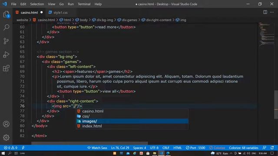Select index.html suggestion in autocomplete
The height and width of the screenshot is (156, 278).
132,126
